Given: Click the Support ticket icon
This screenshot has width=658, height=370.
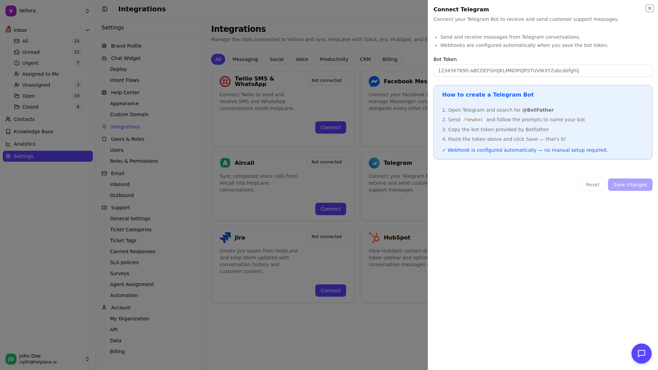Looking at the screenshot, I should [x=104, y=208].
